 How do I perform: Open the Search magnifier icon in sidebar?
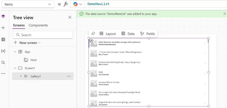3,63
